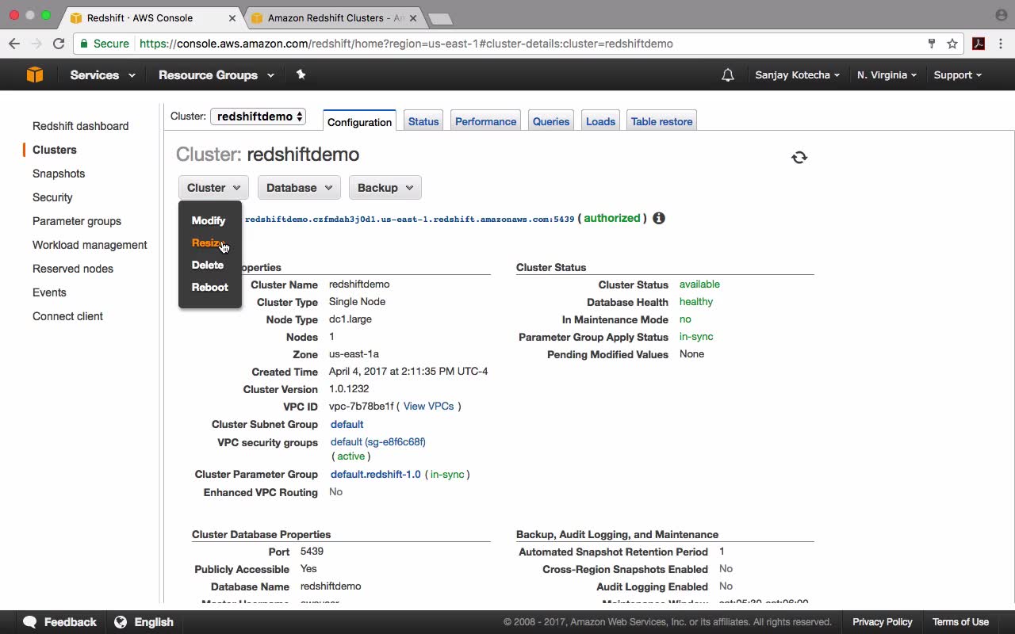Open the Support dropdown
The width and height of the screenshot is (1015, 634).
pos(957,74)
